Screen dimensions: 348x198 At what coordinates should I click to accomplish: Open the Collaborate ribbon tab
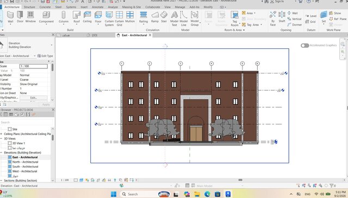(x=152, y=7)
